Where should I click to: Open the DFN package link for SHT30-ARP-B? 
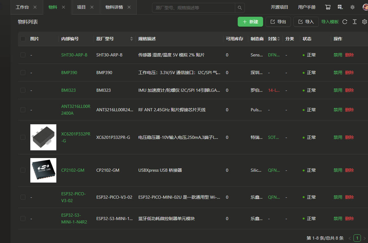274,55
